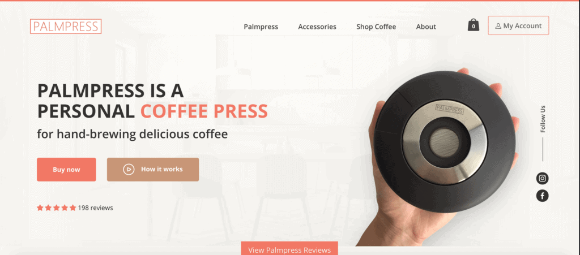
Task: Click the person icon in My Account
Action: click(498, 26)
